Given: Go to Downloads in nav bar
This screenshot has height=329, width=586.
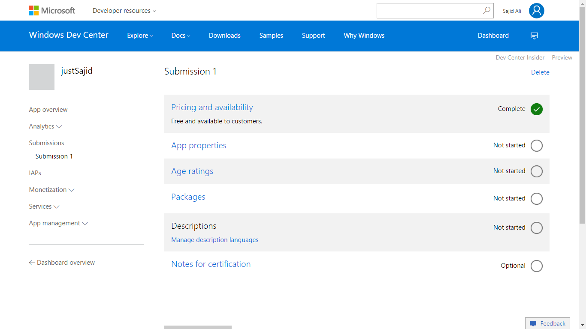Looking at the screenshot, I should [x=225, y=36].
